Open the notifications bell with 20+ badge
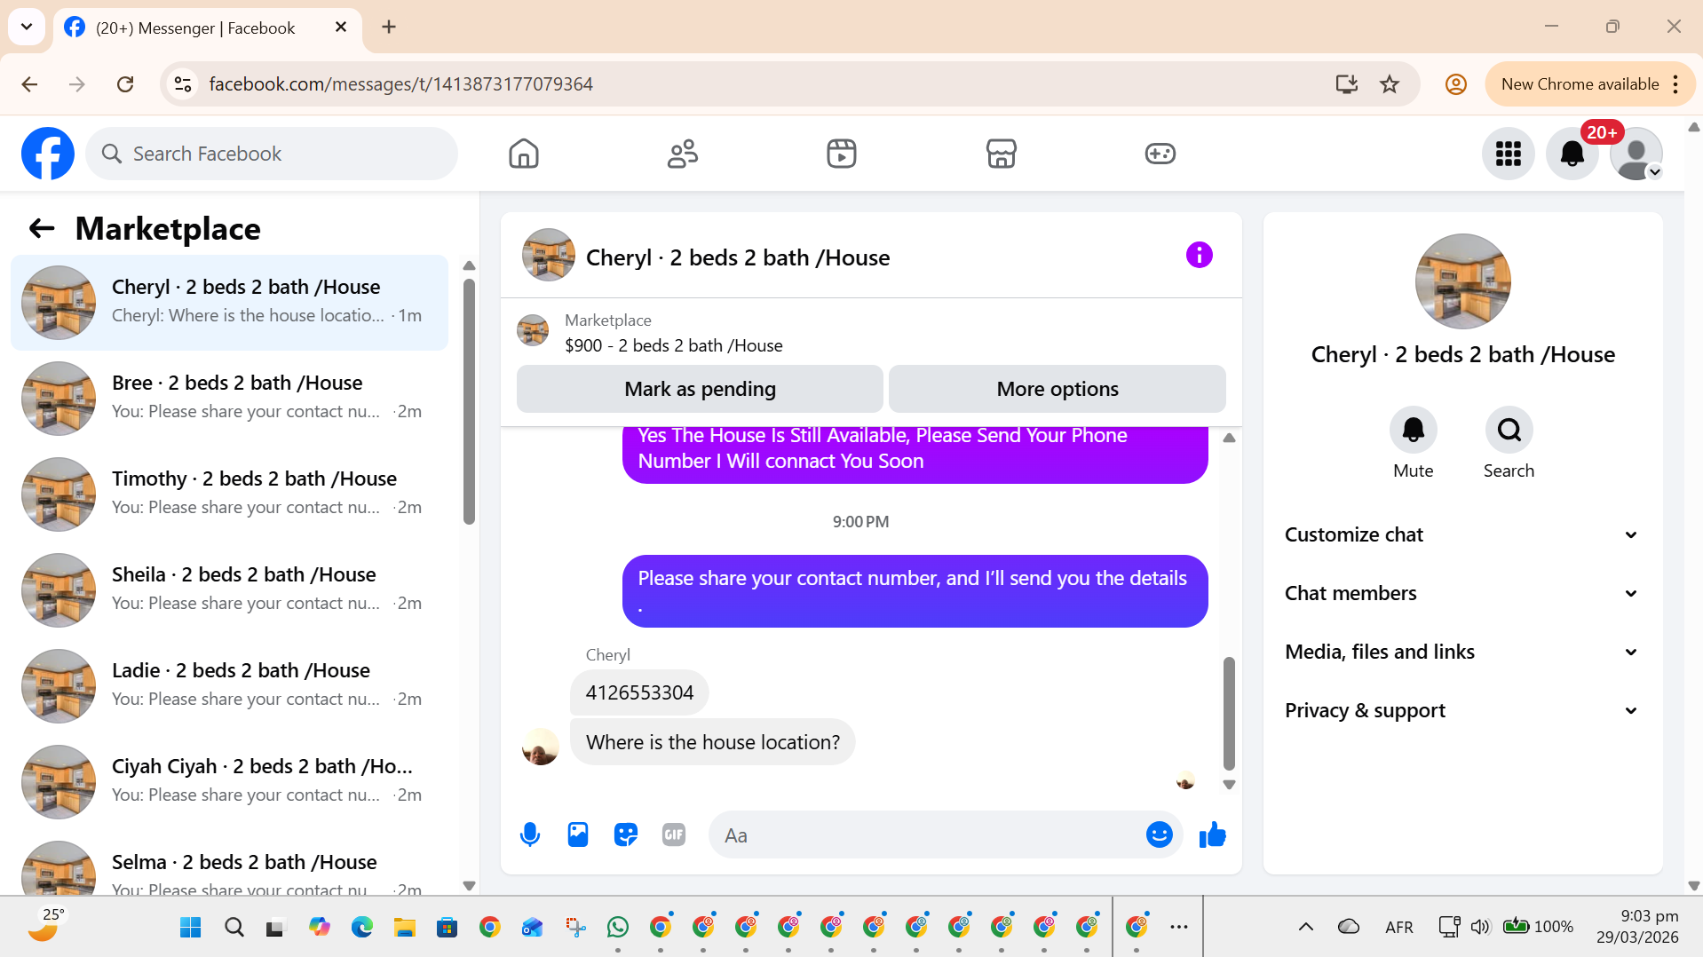 pos(1572,154)
